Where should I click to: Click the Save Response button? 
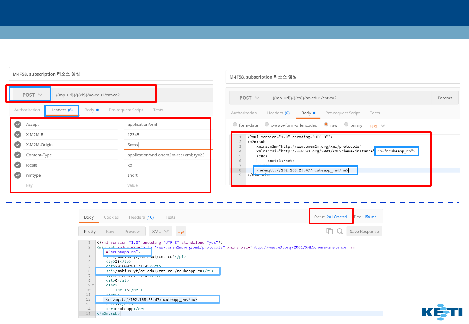tap(364, 232)
